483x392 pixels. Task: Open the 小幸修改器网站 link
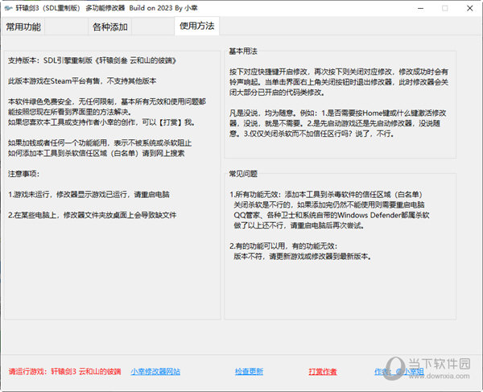pyautogui.click(x=155, y=371)
